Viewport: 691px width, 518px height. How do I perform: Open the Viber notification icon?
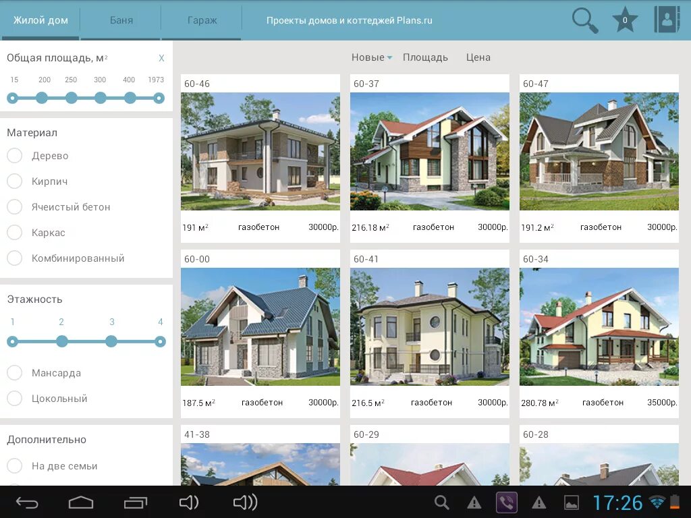coord(507,502)
